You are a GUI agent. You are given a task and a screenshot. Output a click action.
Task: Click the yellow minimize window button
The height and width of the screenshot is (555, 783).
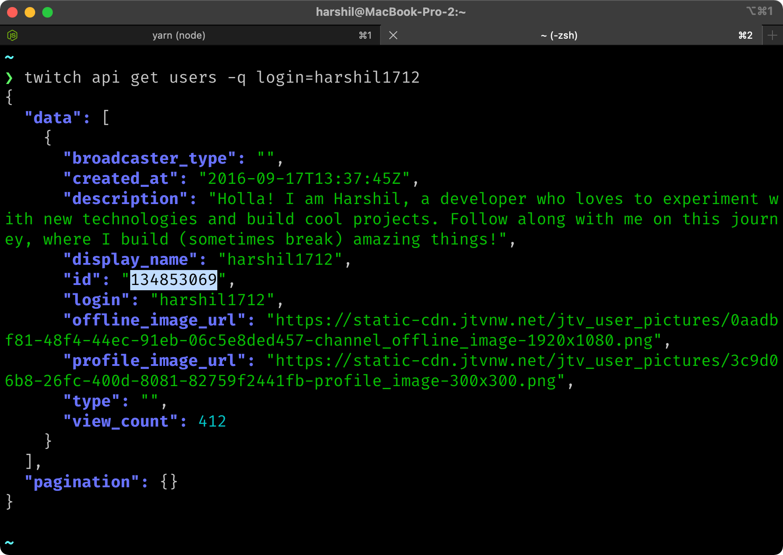[30, 12]
